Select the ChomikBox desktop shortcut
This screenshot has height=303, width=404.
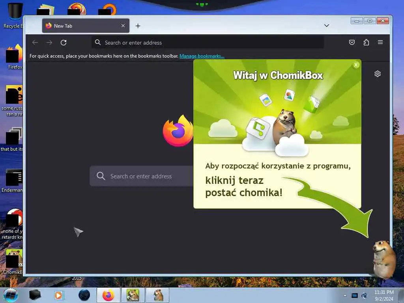click(13, 262)
